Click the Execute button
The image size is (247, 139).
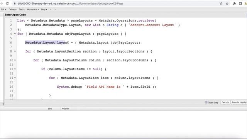(x=225, y=102)
